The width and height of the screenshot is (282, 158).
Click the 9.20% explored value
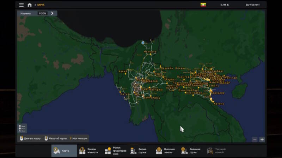(x=42, y=13)
